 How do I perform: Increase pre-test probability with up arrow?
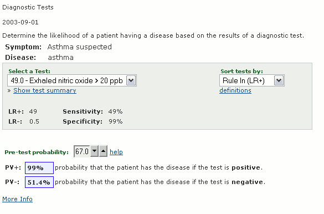click(x=103, y=151)
